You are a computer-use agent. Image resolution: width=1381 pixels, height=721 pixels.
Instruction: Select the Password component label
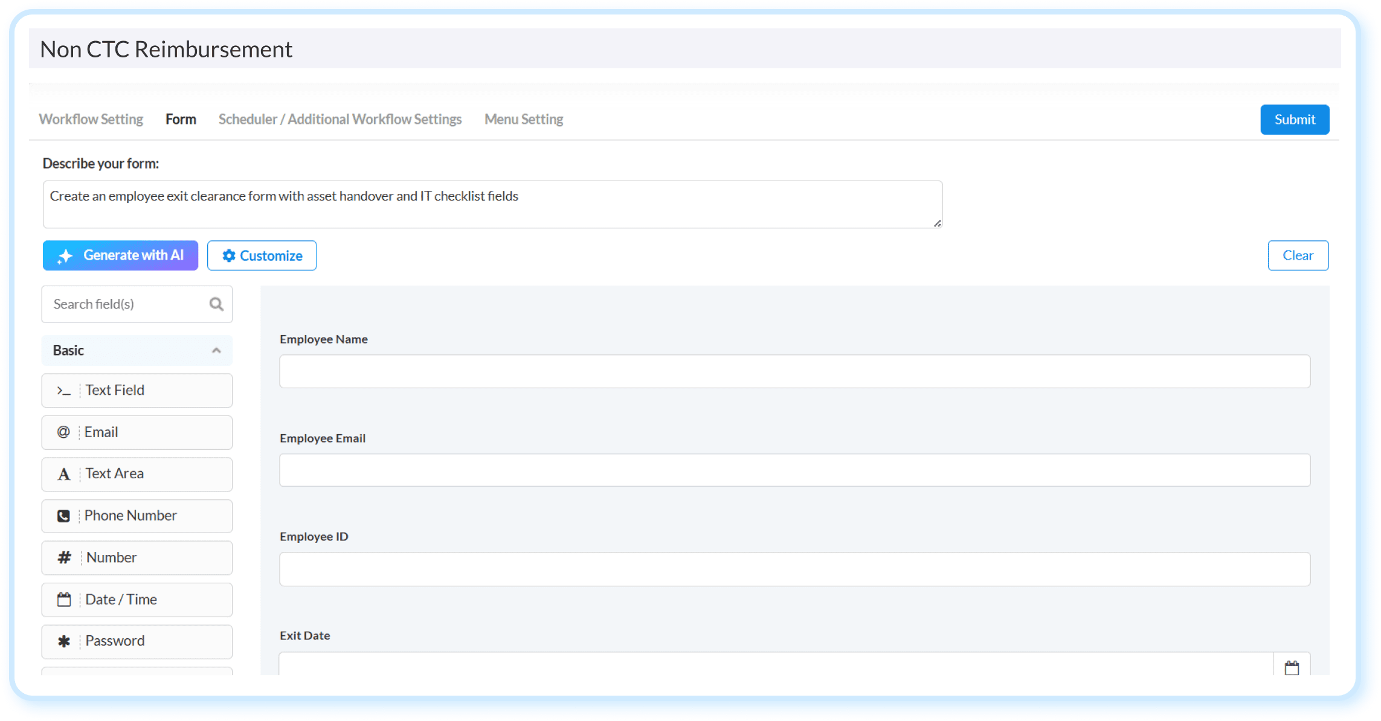click(x=115, y=641)
